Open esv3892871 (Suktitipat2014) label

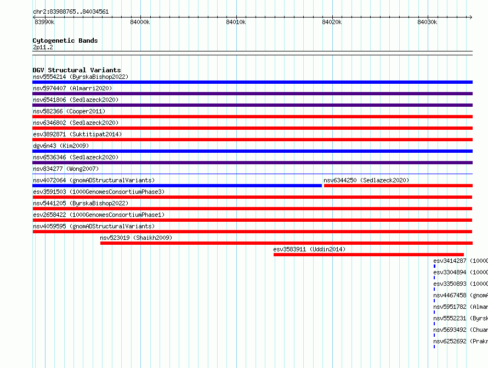tap(77, 134)
